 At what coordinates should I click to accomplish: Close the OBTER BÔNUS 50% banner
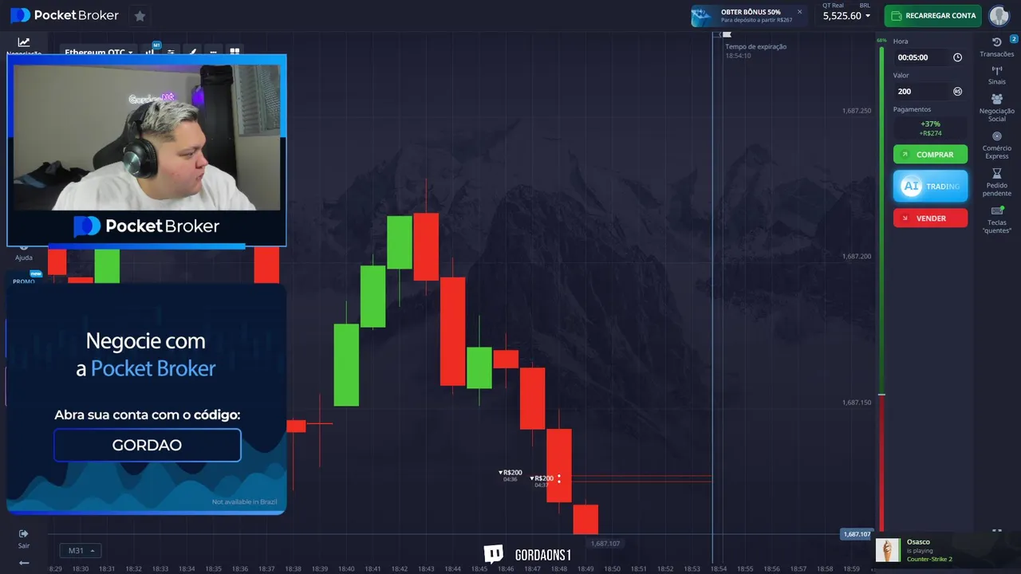point(799,11)
